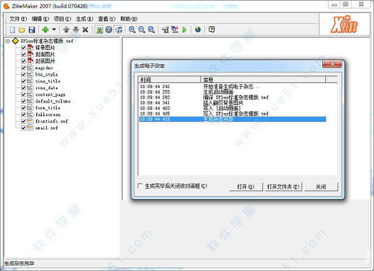Screen dimensions: 374x271
Task: Delete item with the X toolbar icon
Action: (85, 29)
